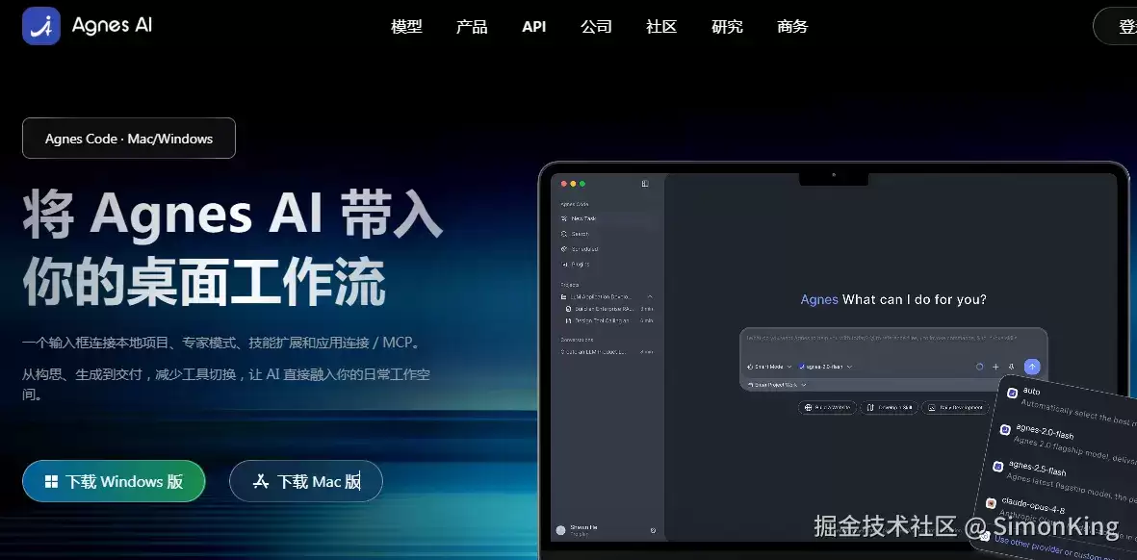
Task: Collapse the LLM Application project folder chevron
Action: coord(650,296)
